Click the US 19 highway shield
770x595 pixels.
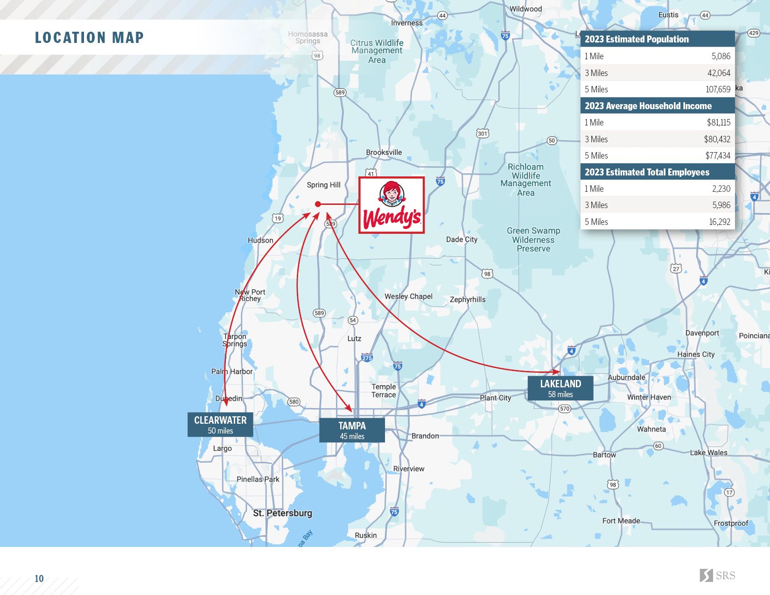click(x=278, y=218)
